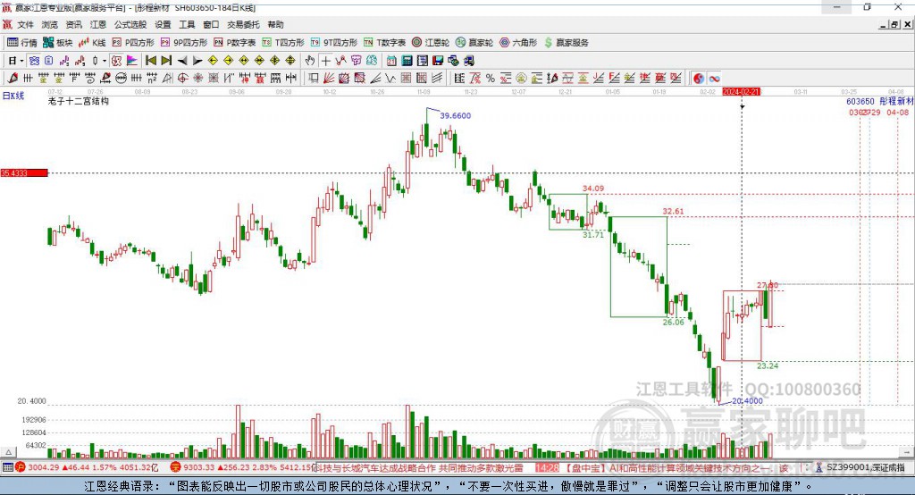
Task: Click the highlighted date marker 2024-02-21
Action: 741,92
